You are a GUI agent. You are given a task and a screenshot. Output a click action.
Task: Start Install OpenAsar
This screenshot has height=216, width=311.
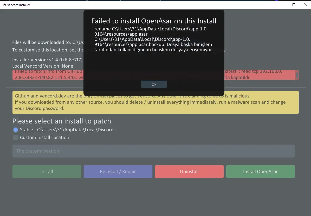[x=260, y=171]
